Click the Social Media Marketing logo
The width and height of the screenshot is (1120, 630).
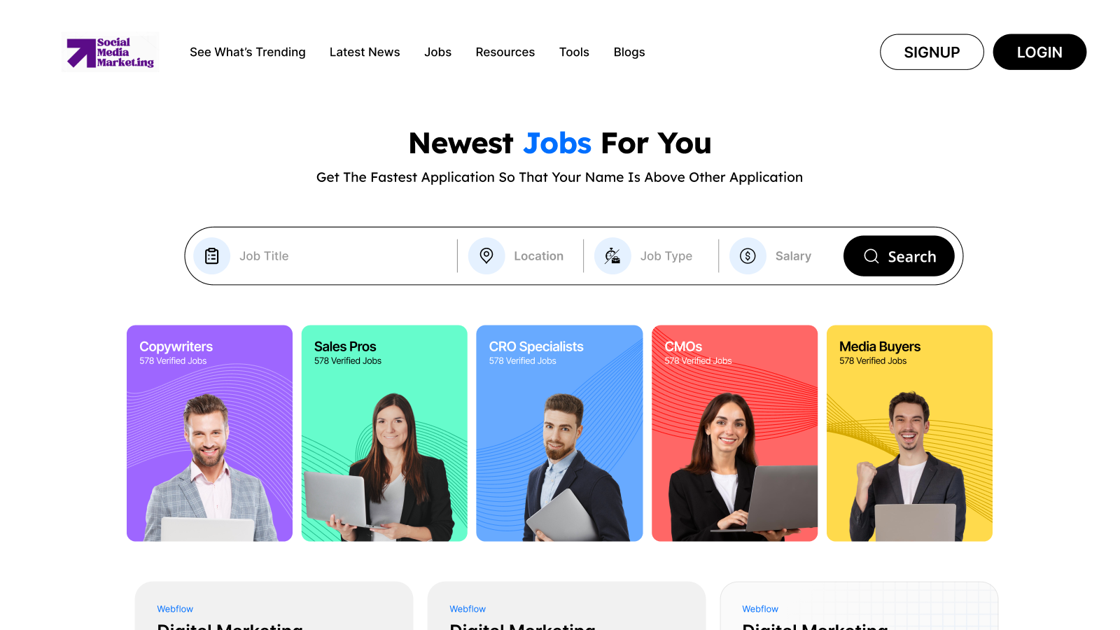[x=111, y=52]
